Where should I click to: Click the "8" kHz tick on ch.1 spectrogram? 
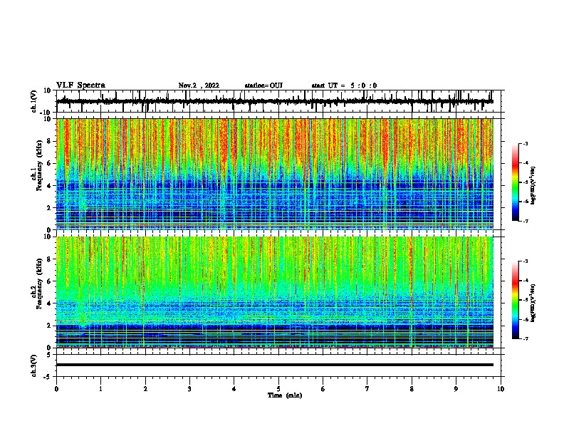[x=50, y=141]
